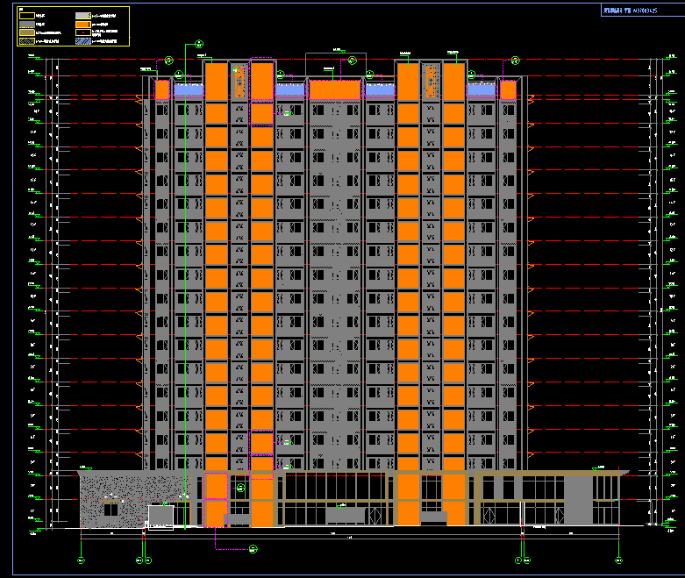This screenshot has width=685, height=578.
Task: Select the dotted hatch legend swatch
Action: pyautogui.click(x=27, y=41)
